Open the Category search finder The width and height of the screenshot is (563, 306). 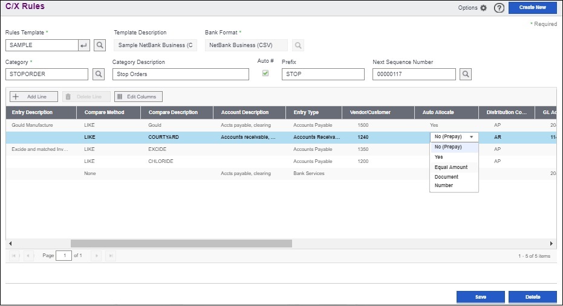tap(99, 74)
